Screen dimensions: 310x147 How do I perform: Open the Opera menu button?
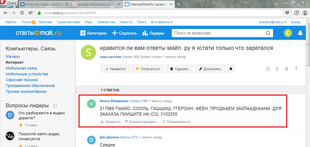9,3
